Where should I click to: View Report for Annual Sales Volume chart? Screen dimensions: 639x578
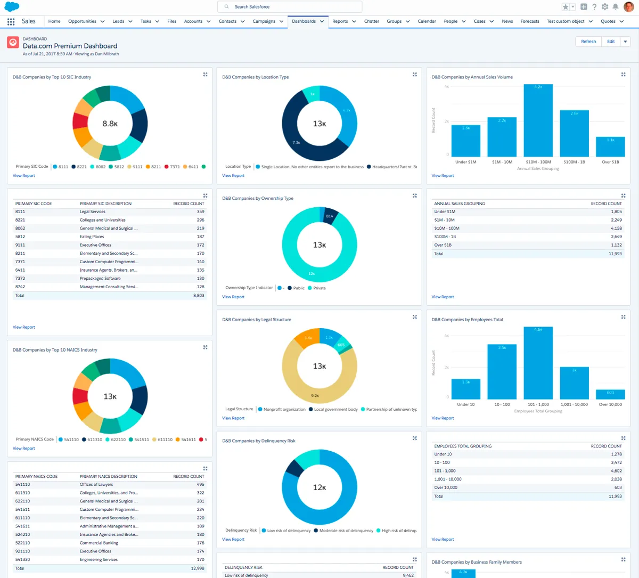[x=443, y=175]
